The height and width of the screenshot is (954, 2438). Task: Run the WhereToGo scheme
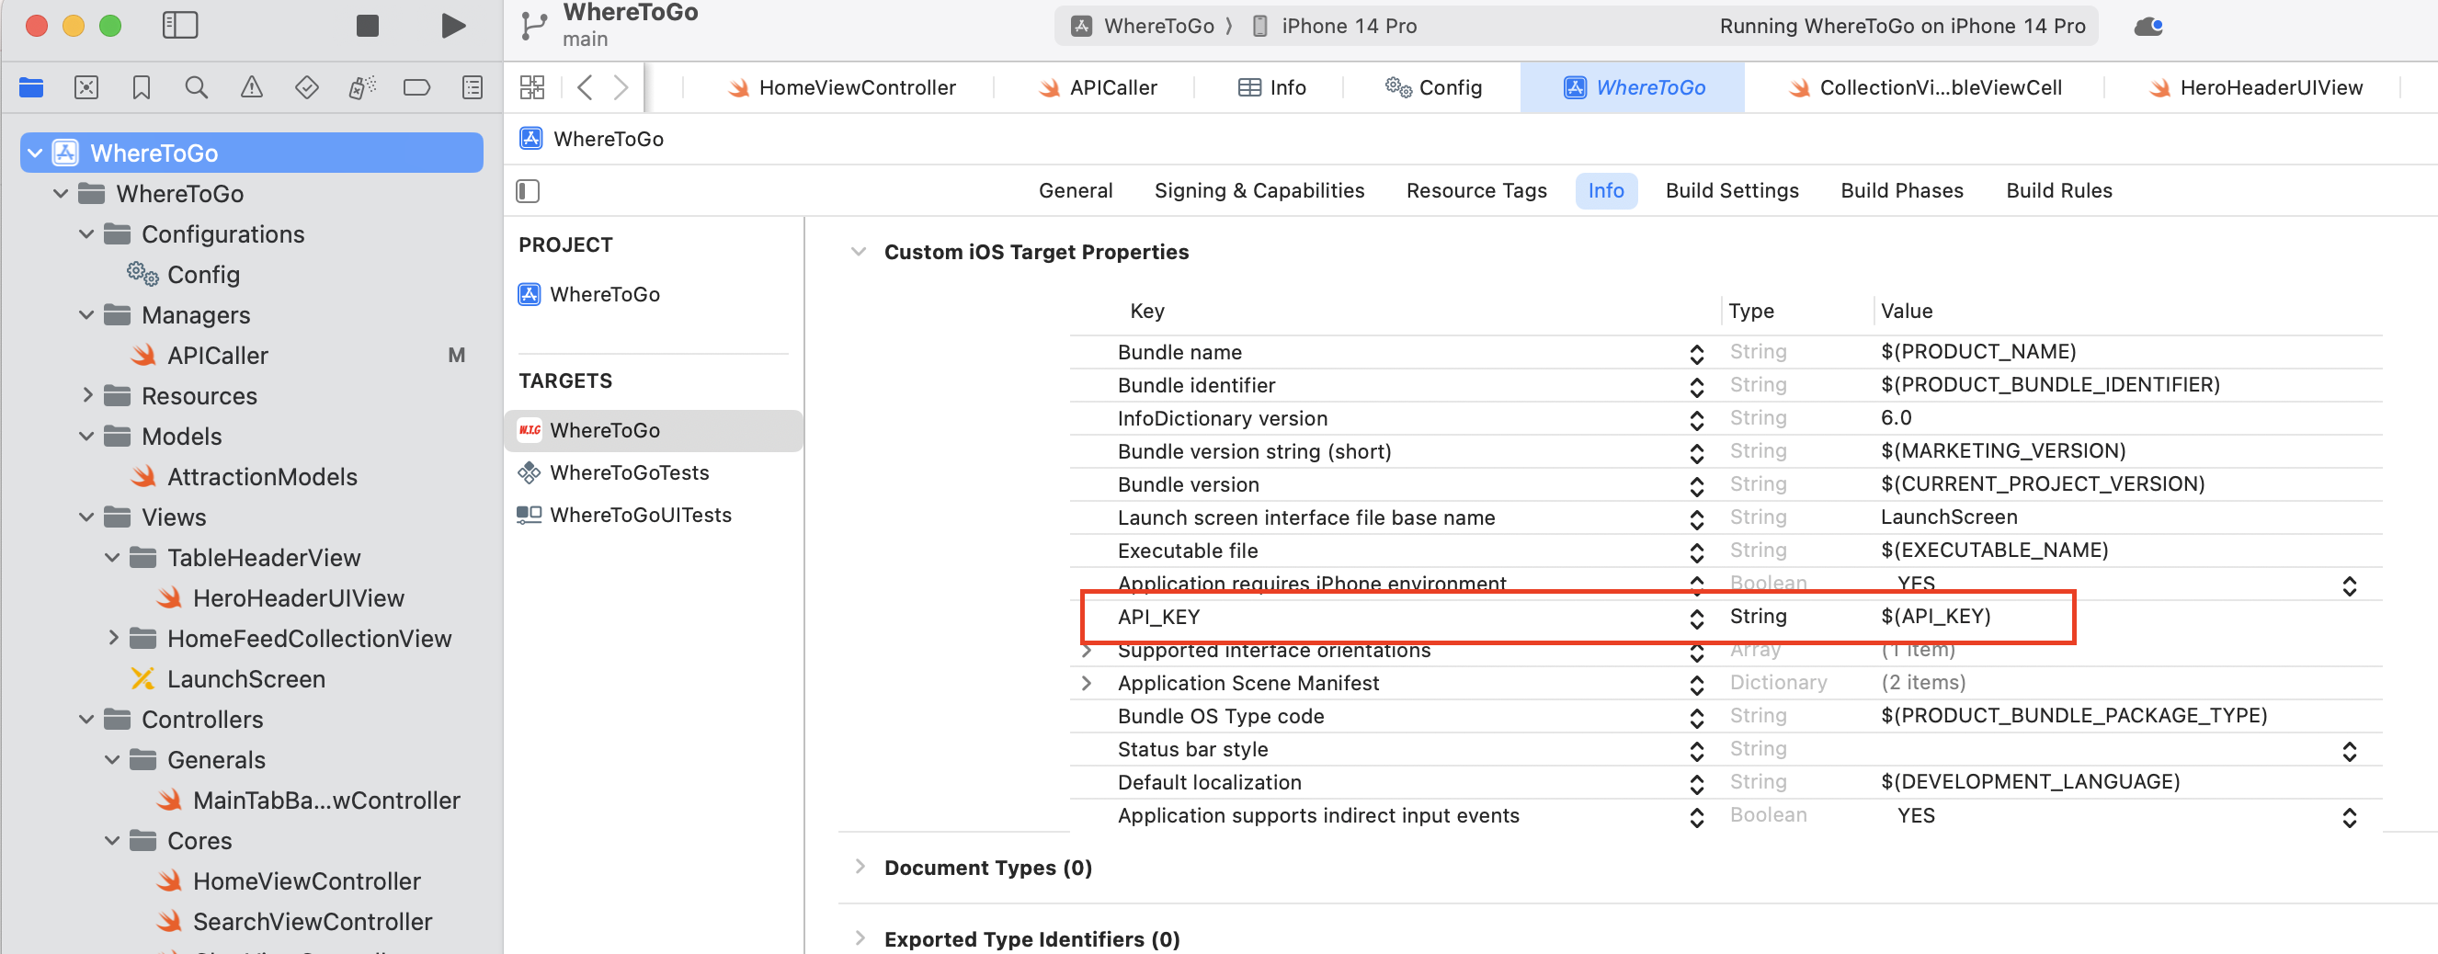coord(453,26)
